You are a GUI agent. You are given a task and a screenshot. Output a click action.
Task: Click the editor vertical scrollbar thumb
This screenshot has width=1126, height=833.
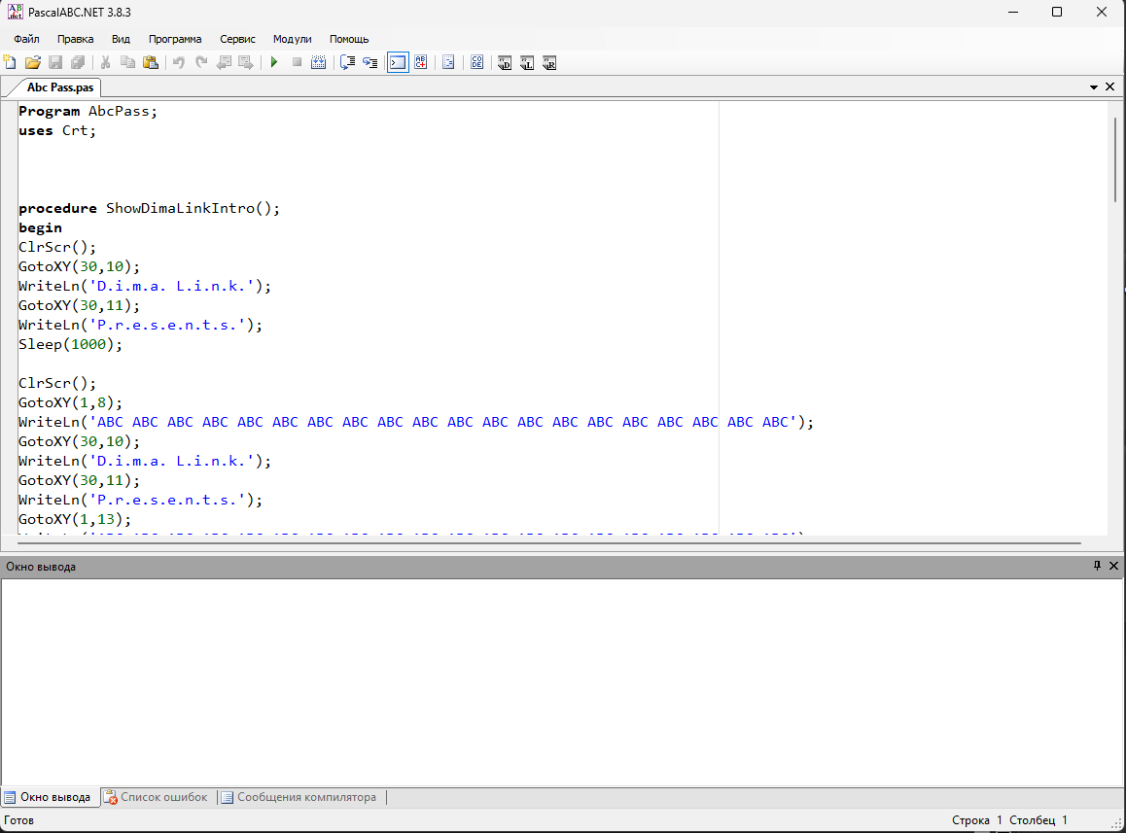point(1115,159)
